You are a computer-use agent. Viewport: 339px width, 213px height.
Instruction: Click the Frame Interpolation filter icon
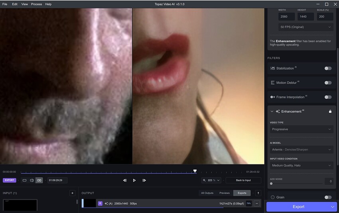click(273, 97)
